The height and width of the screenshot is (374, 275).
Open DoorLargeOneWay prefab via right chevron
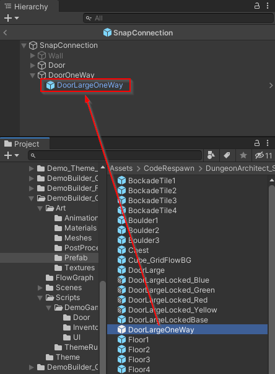pyautogui.click(x=271, y=85)
